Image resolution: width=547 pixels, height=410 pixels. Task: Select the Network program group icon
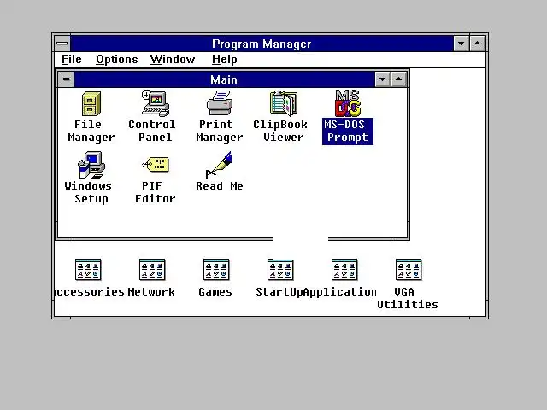coord(152,270)
